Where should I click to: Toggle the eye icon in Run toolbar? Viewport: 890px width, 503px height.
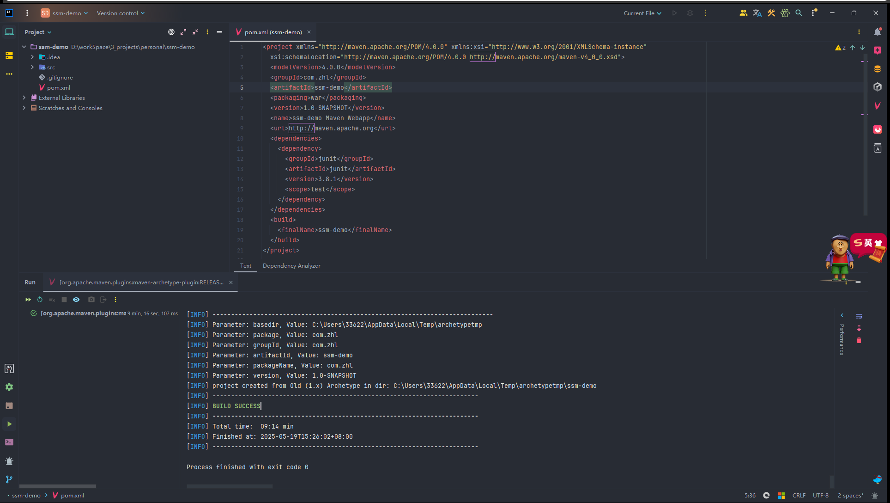[x=76, y=300]
